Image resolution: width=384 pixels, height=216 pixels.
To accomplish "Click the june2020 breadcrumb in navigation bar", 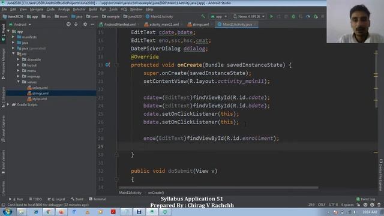I will point(133,17).
